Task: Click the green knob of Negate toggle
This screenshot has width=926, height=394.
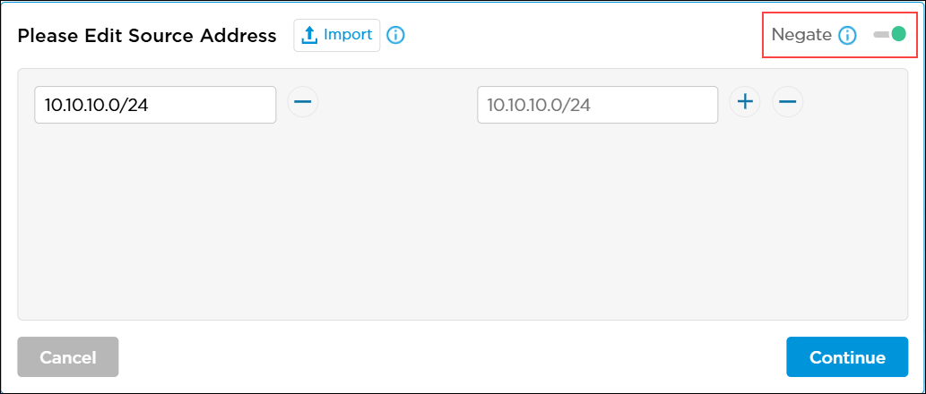Action: click(x=898, y=35)
